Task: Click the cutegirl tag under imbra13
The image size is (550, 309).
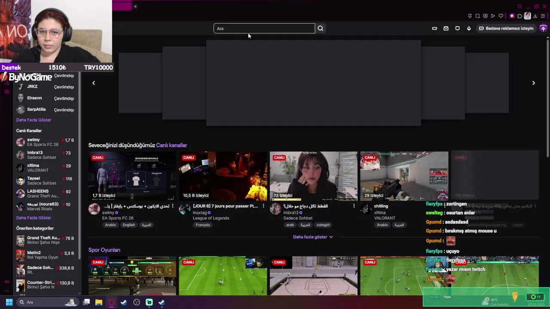Action: [323, 225]
